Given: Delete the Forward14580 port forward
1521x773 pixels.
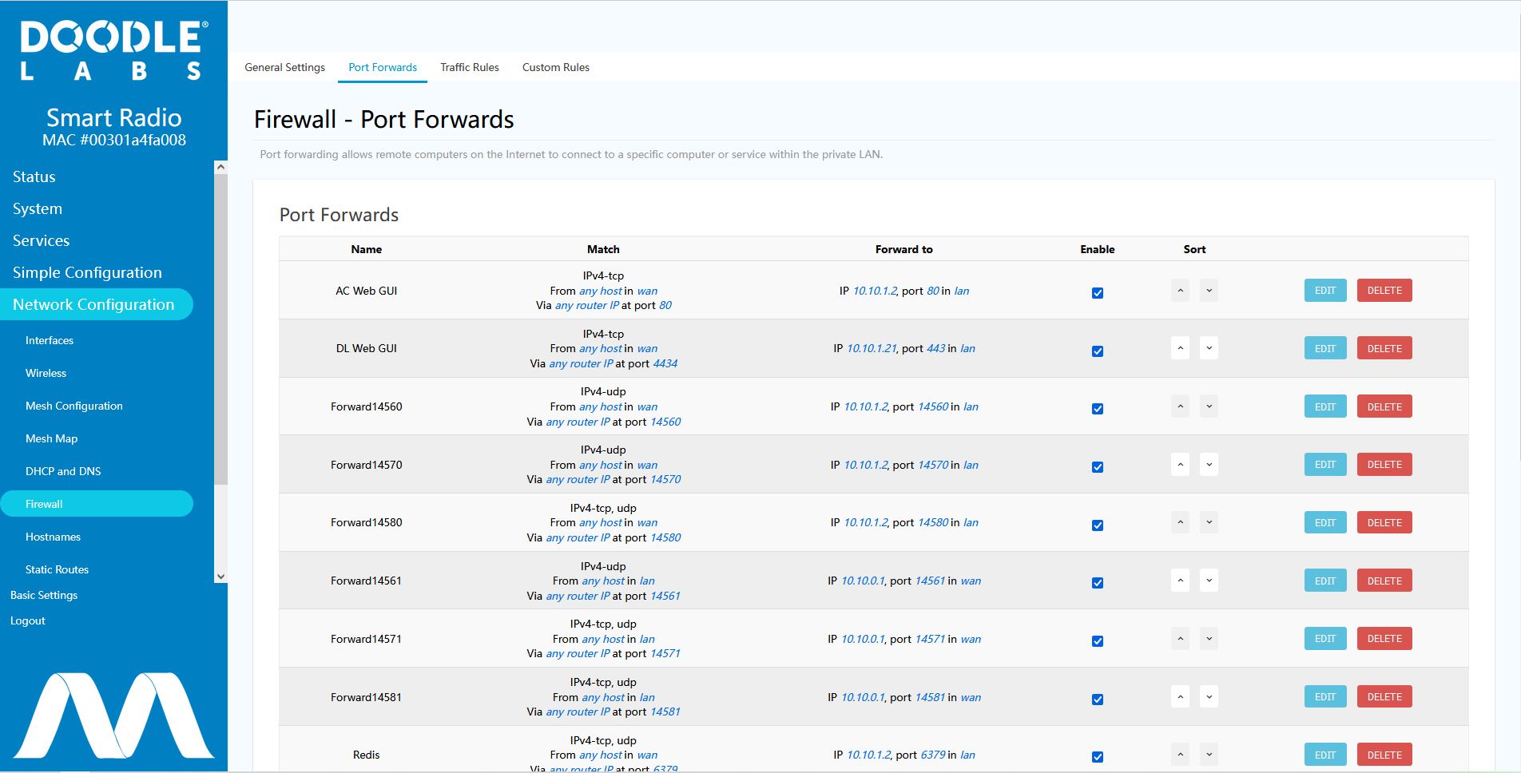Looking at the screenshot, I should tap(1384, 522).
